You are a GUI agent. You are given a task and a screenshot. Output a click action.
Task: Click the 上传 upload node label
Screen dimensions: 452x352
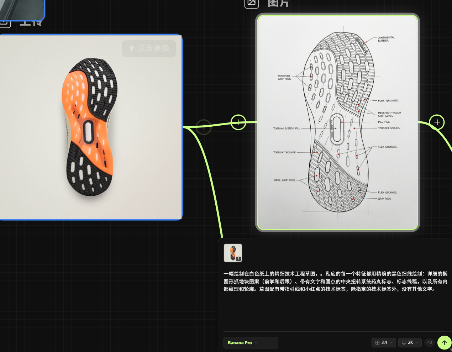31,23
